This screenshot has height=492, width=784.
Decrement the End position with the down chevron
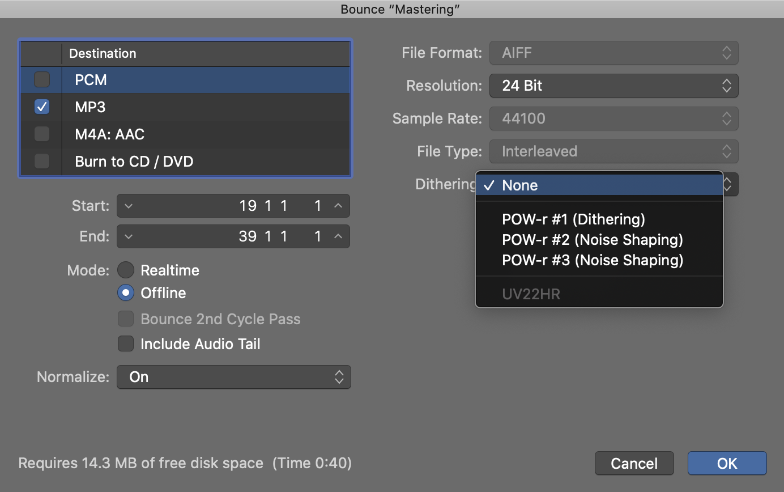coord(129,236)
